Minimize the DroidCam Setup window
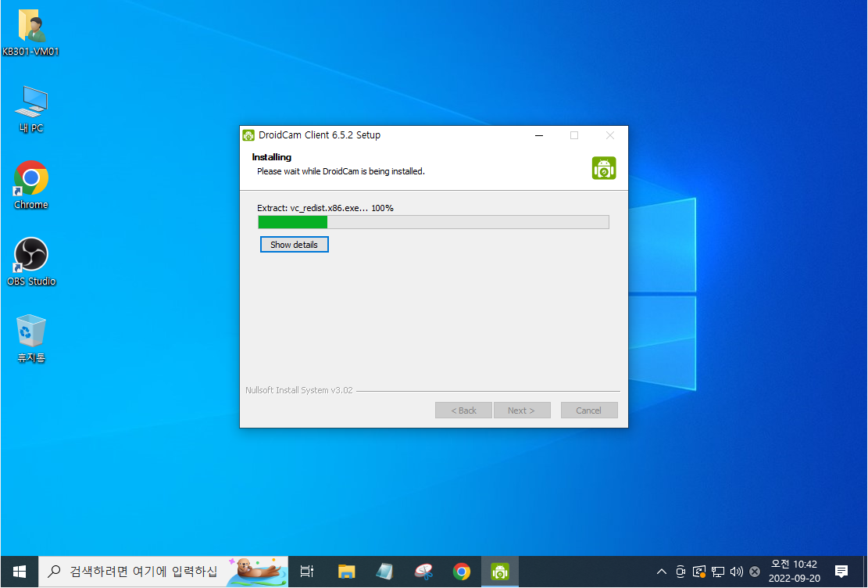 (538, 135)
